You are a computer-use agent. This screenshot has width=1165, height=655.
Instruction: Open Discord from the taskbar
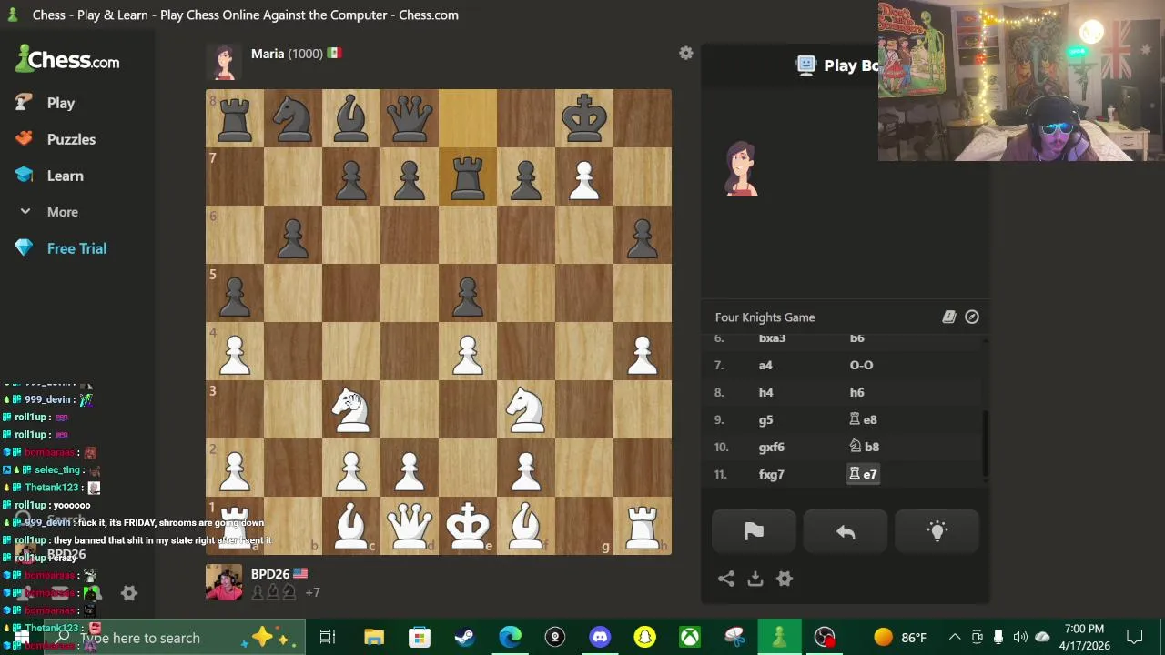pyautogui.click(x=600, y=638)
